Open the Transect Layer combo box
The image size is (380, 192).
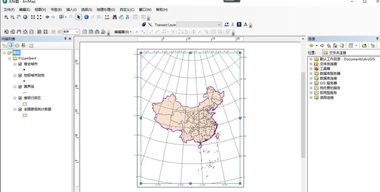[x=199, y=25]
